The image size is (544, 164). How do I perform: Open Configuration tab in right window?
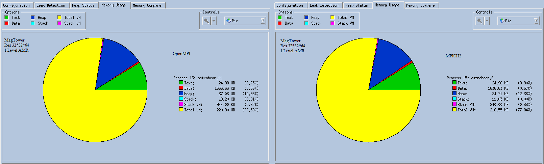click(290, 5)
